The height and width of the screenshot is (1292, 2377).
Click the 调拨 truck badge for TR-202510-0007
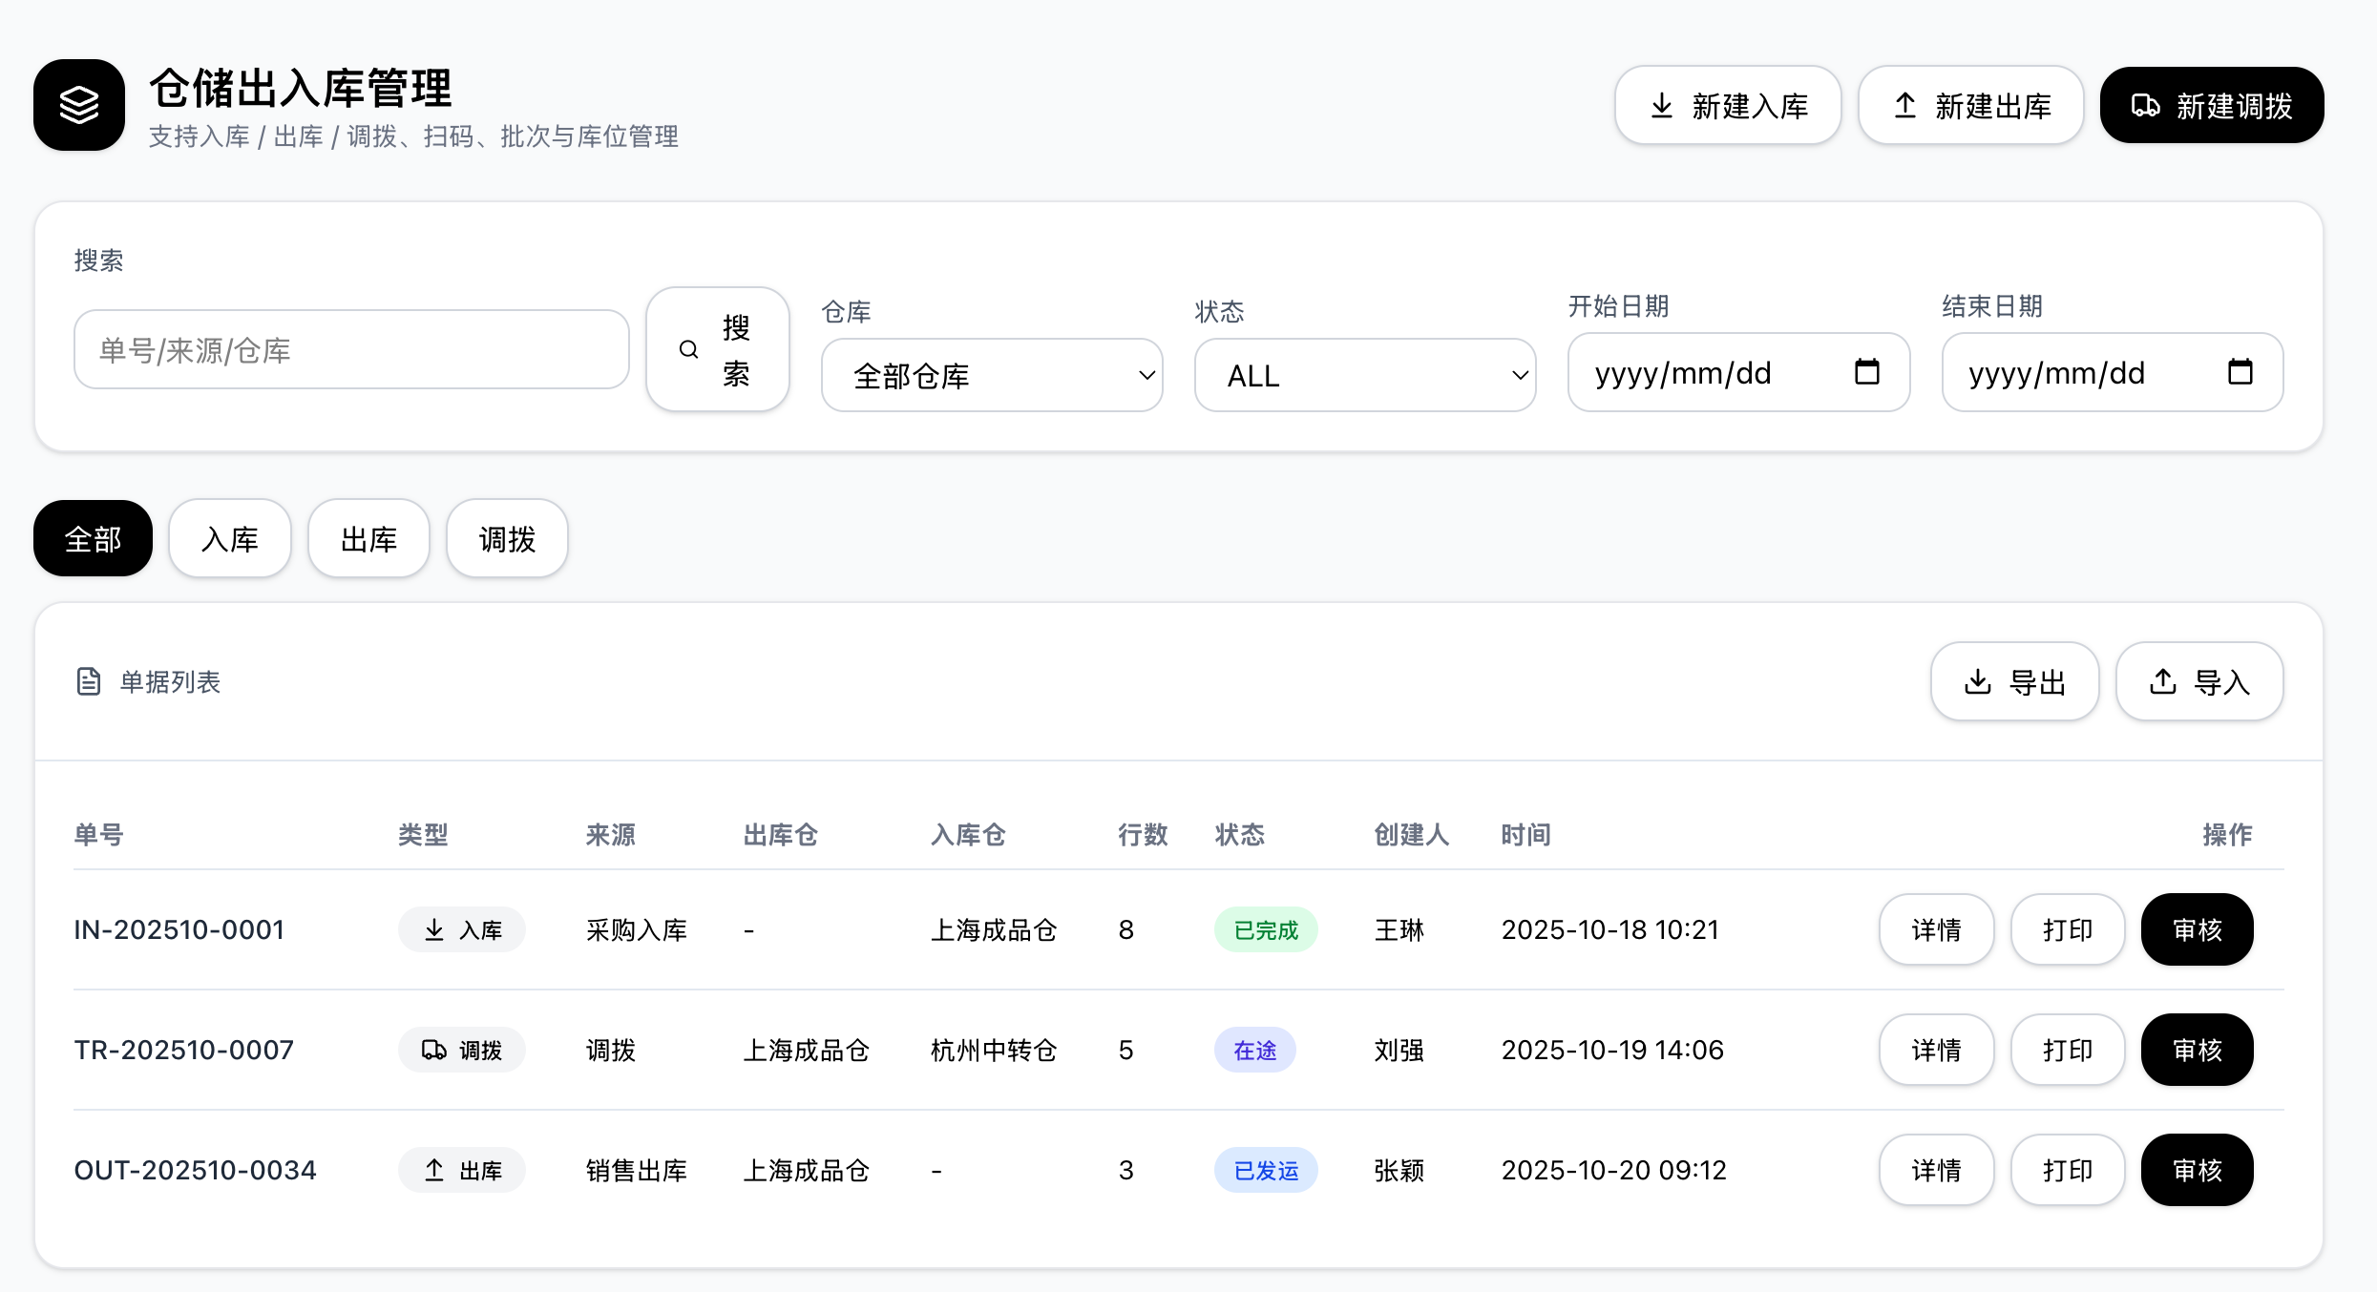tap(462, 1050)
